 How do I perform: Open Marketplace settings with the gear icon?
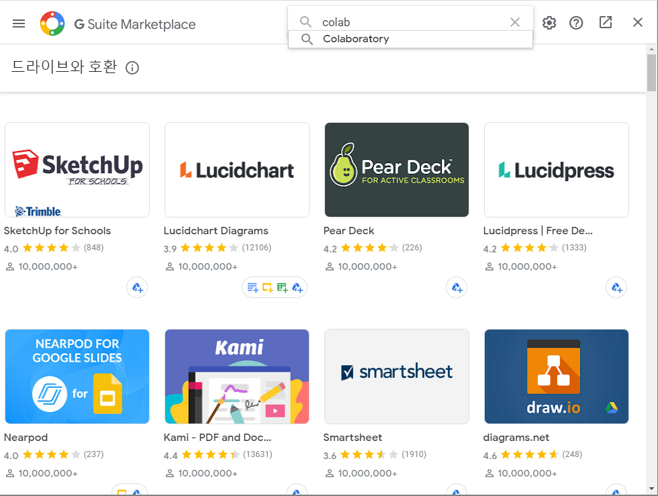[549, 22]
